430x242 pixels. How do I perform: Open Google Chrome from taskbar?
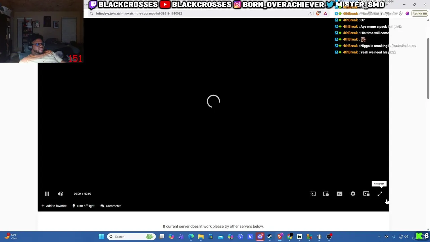290,237
